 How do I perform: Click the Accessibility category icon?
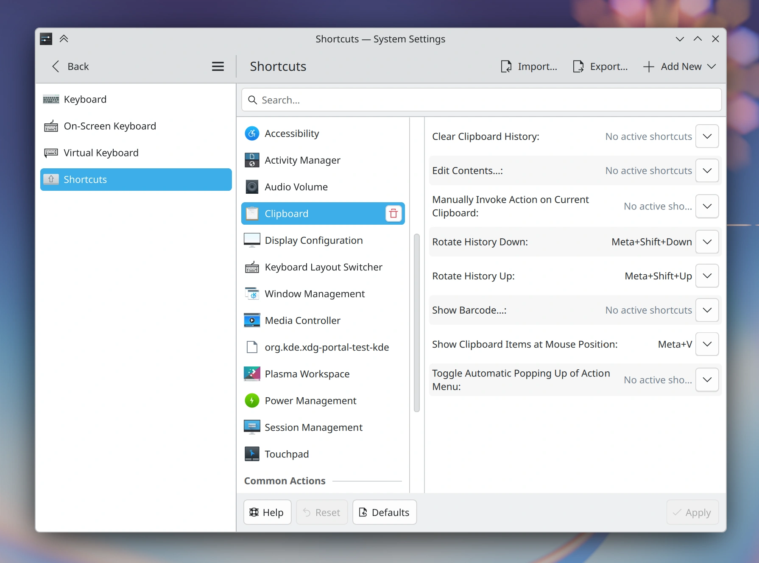[252, 134]
